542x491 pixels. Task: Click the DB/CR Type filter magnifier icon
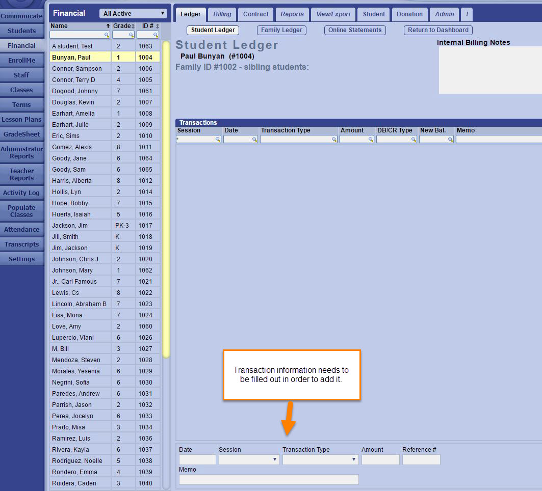[414, 139]
